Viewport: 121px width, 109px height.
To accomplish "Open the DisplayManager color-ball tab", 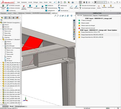I will click(17, 18).
